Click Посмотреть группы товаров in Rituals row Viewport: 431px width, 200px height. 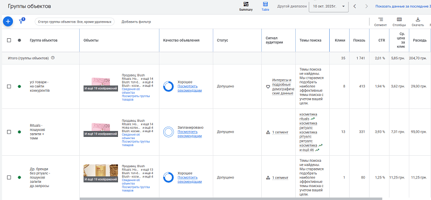(136, 143)
